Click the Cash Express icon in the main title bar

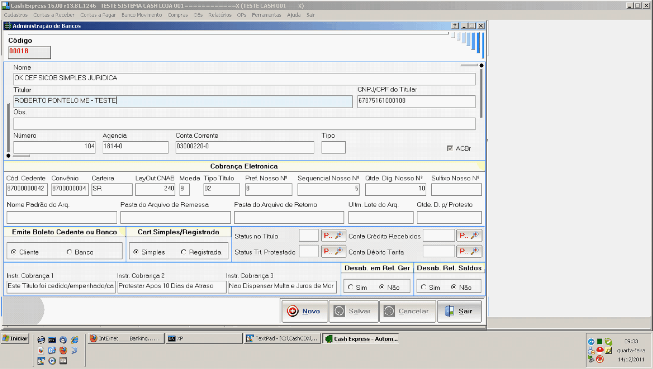coord(6,6)
